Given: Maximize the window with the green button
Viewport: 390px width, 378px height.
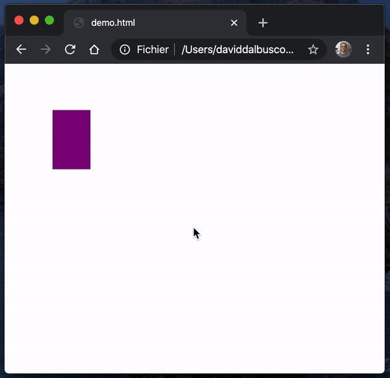Looking at the screenshot, I should click(49, 20).
